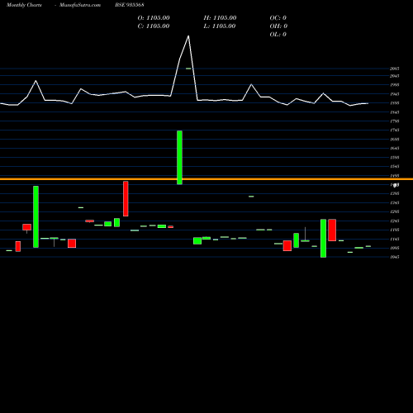
Task: Select the tall red candle just below the orange line
Action: [126, 199]
